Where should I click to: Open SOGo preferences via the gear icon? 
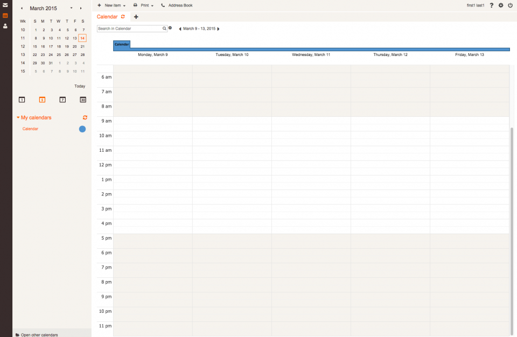coord(500,5)
